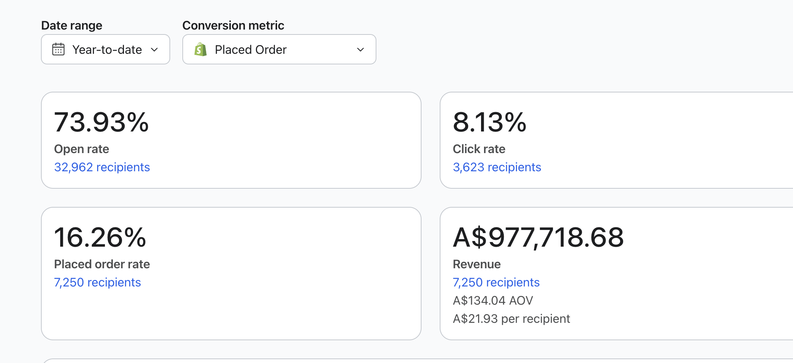Click the Click rate label
This screenshot has height=363, width=793.
coord(479,149)
